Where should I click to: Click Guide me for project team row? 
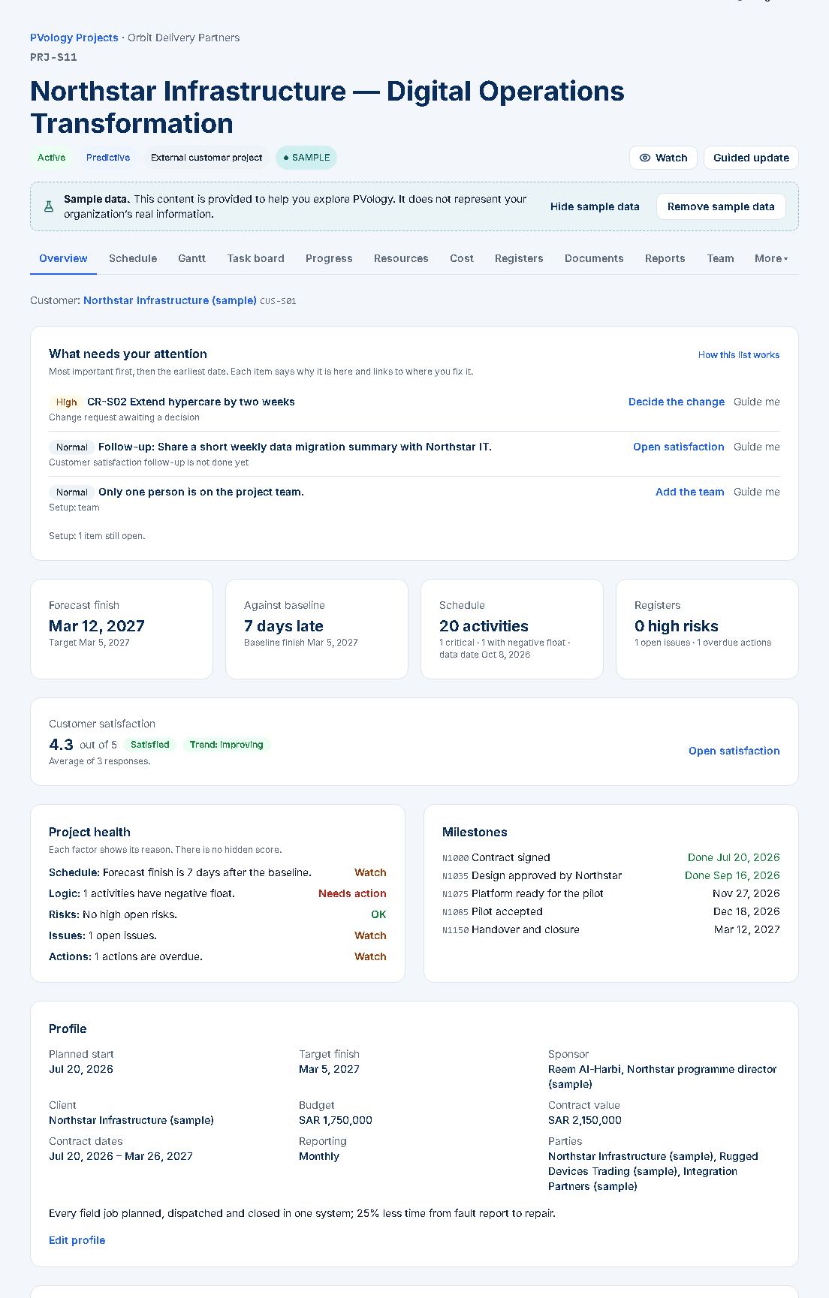[757, 492]
